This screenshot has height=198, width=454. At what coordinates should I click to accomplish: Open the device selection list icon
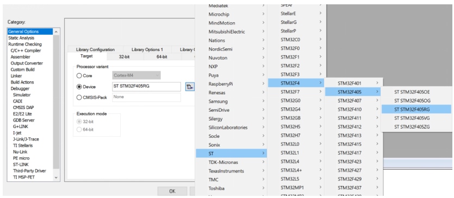[x=190, y=86]
